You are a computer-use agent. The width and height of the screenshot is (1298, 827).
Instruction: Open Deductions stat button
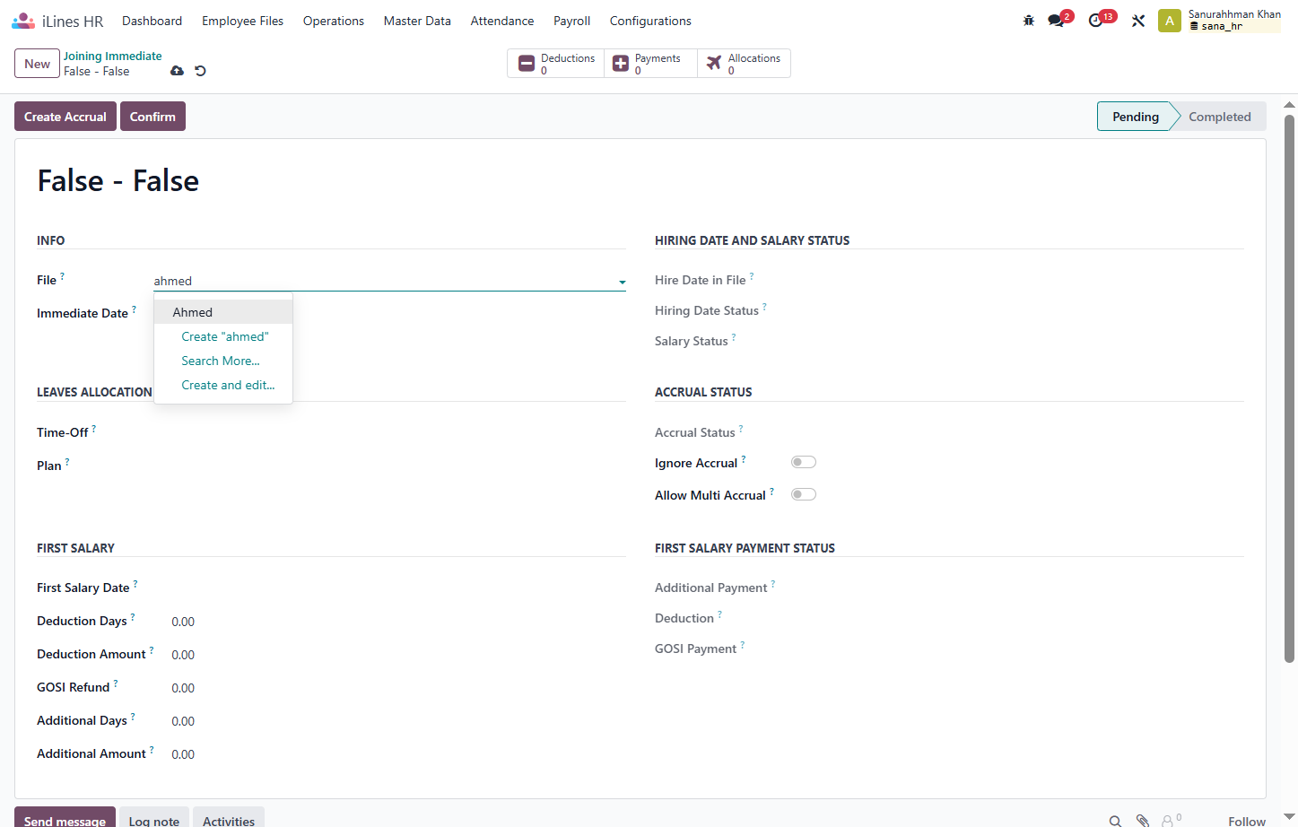(556, 64)
